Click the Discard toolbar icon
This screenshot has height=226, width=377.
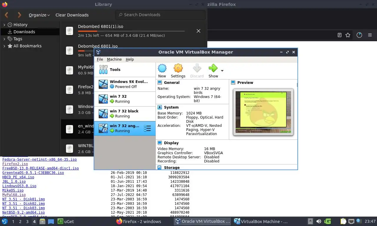pyautogui.click(x=197, y=71)
